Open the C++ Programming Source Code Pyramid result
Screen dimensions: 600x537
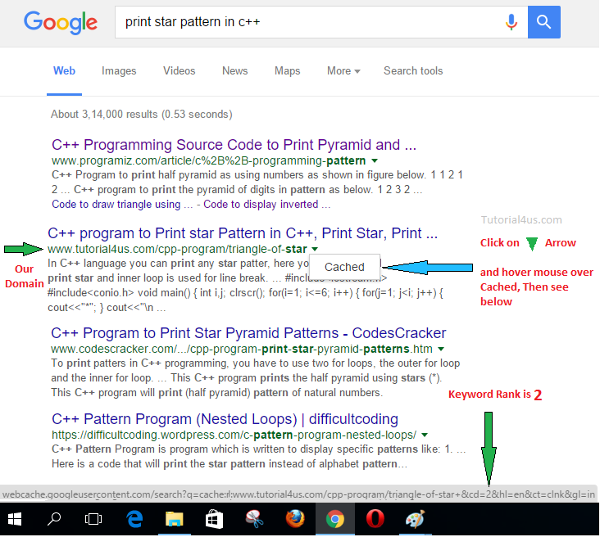[x=234, y=145]
